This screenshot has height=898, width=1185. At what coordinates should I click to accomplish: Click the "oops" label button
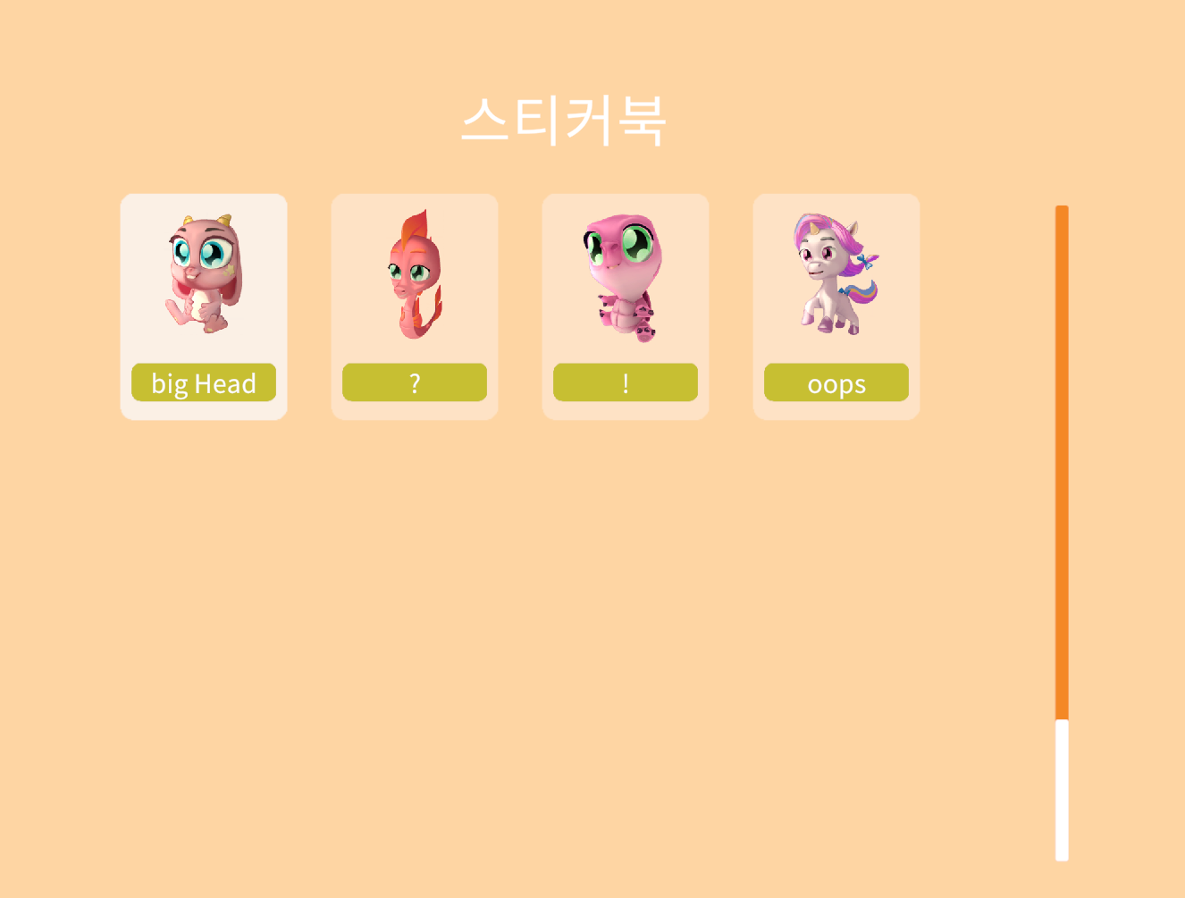point(836,382)
